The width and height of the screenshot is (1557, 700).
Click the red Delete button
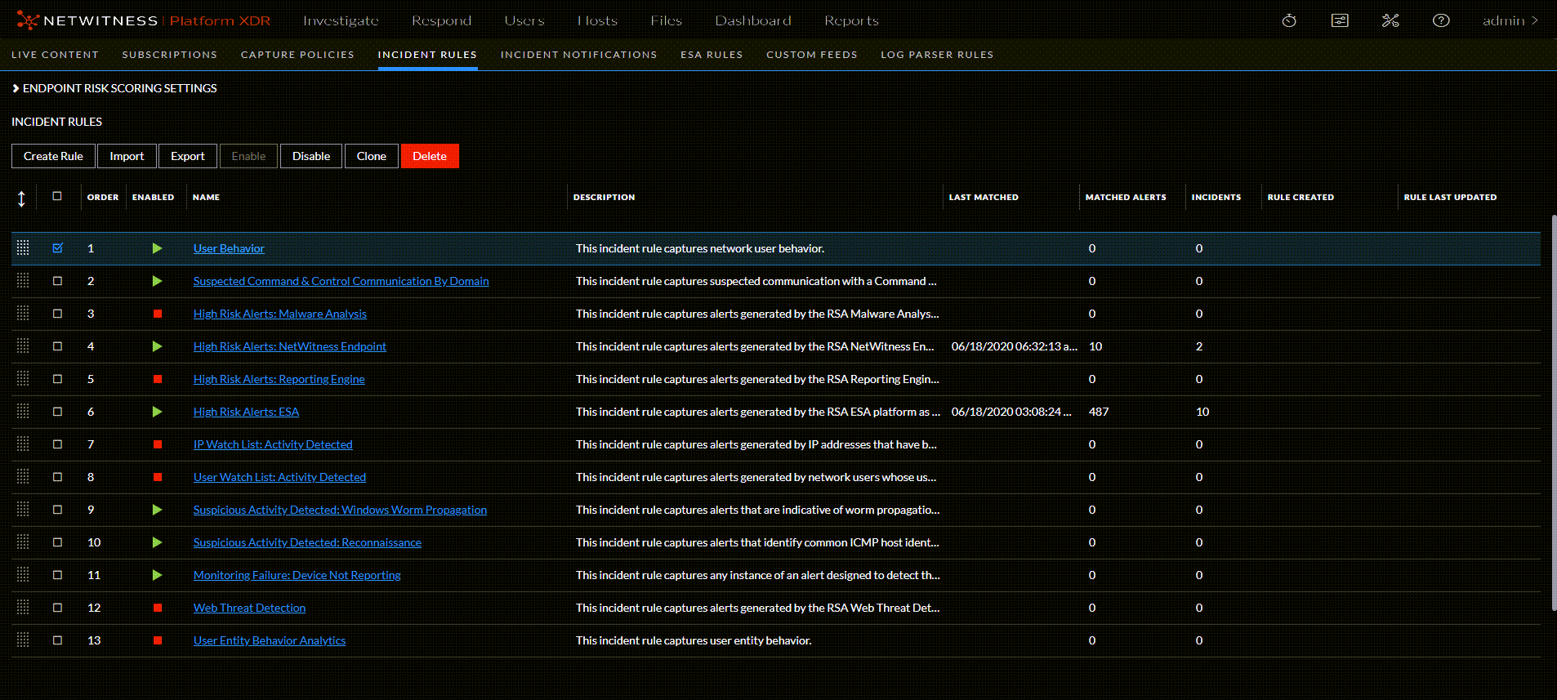click(x=430, y=156)
